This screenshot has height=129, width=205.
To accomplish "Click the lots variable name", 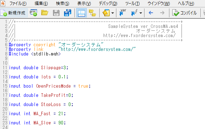I will click(46, 77).
